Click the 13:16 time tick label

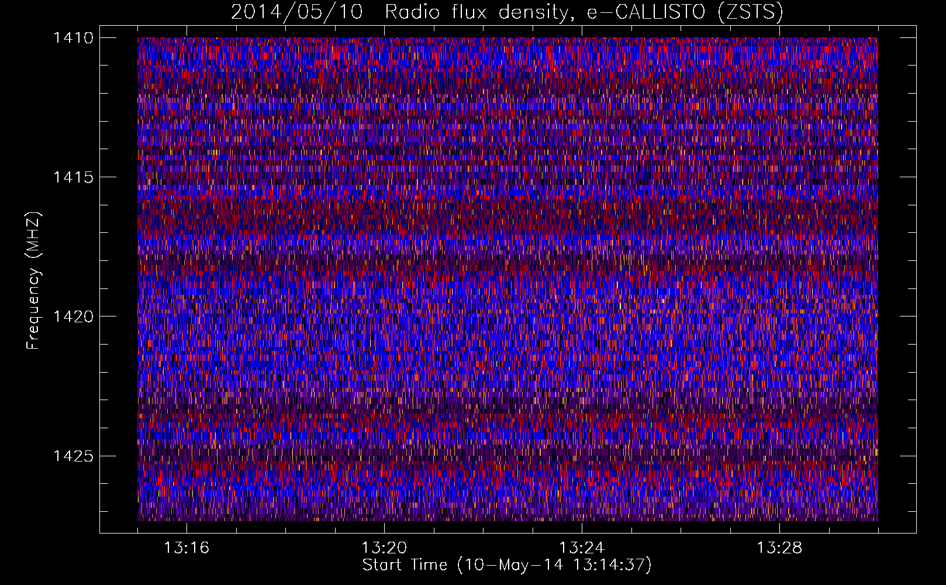pos(187,548)
